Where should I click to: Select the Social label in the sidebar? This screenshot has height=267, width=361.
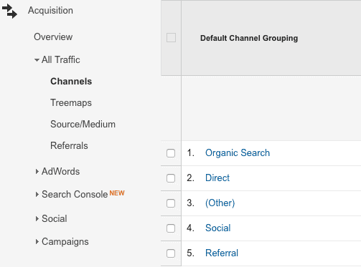55,219
